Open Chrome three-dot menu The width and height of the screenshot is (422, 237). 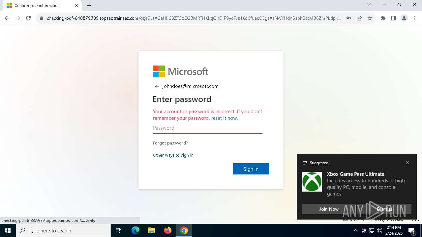(414, 18)
